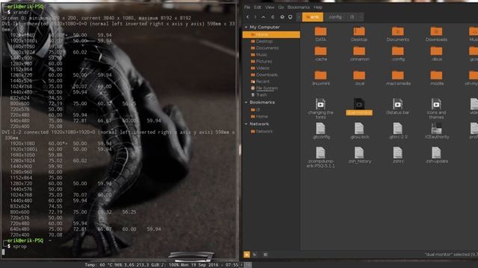
Task: Open the Documents folder in the file pane
Action: point(397,34)
